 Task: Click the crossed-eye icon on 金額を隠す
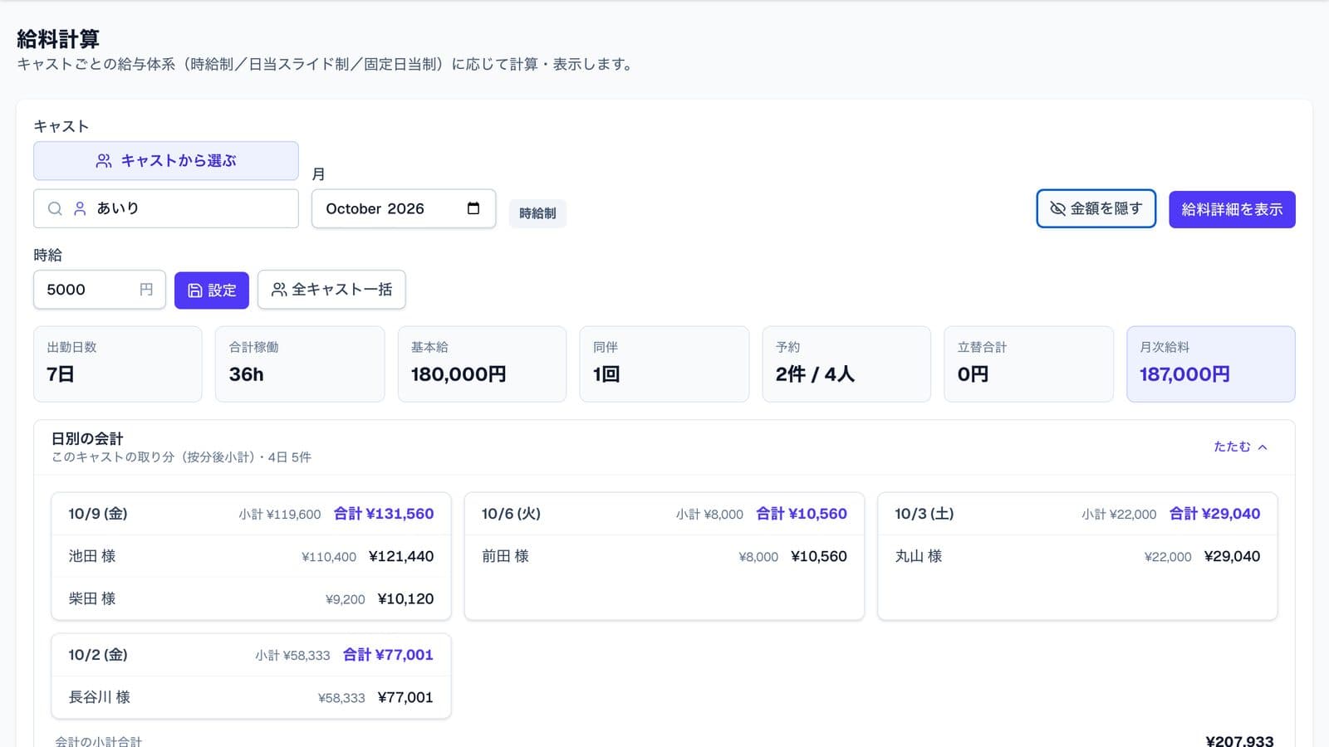point(1057,208)
